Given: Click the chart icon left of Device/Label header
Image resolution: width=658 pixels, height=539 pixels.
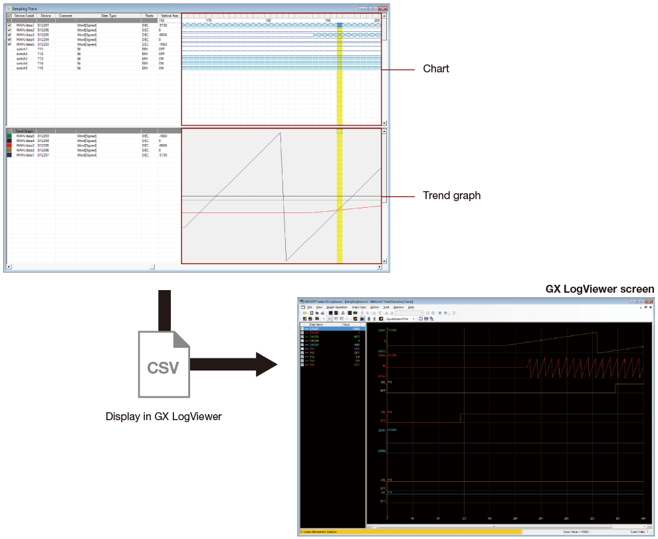Looking at the screenshot, I should click(x=9, y=15).
